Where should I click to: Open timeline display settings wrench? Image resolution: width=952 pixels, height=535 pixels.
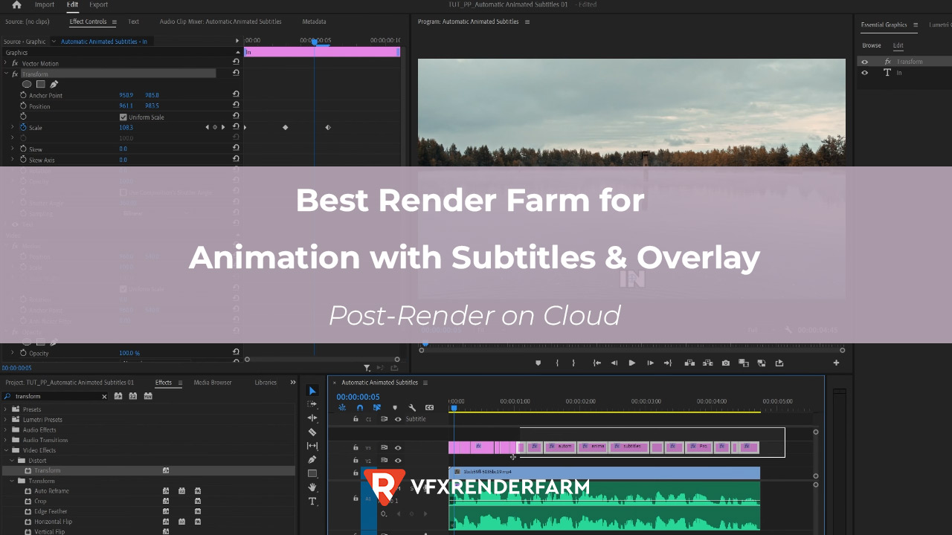tap(412, 407)
